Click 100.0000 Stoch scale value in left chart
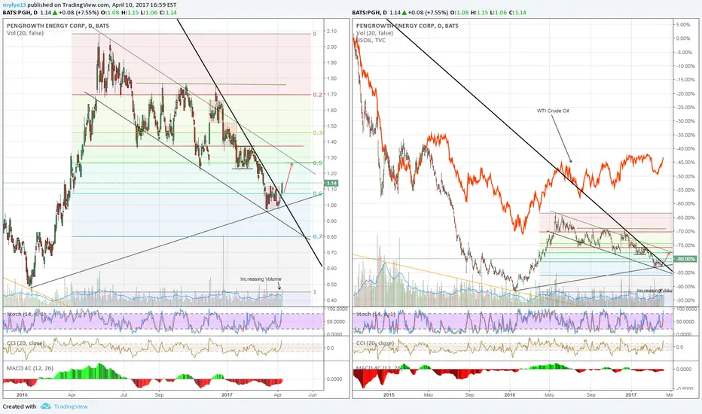The height and width of the screenshot is (414, 702). pyautogui.click(x=336, y=309)
